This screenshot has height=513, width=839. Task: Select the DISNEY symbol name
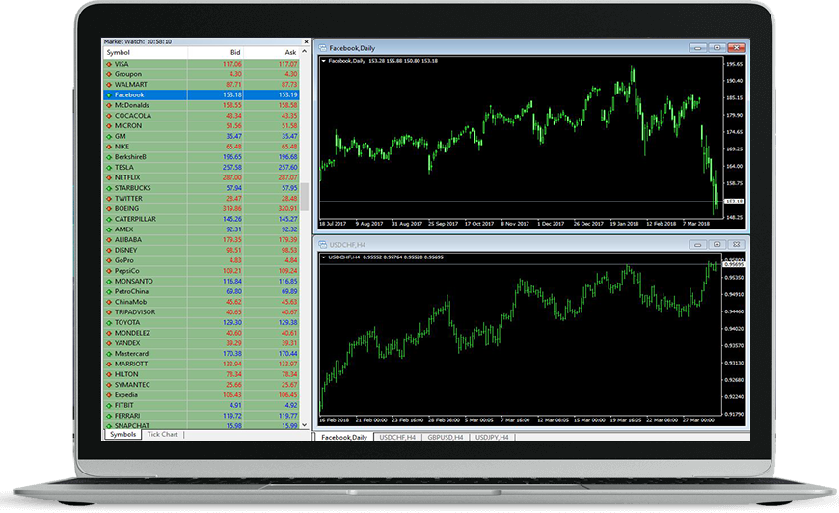click(125, 251)
